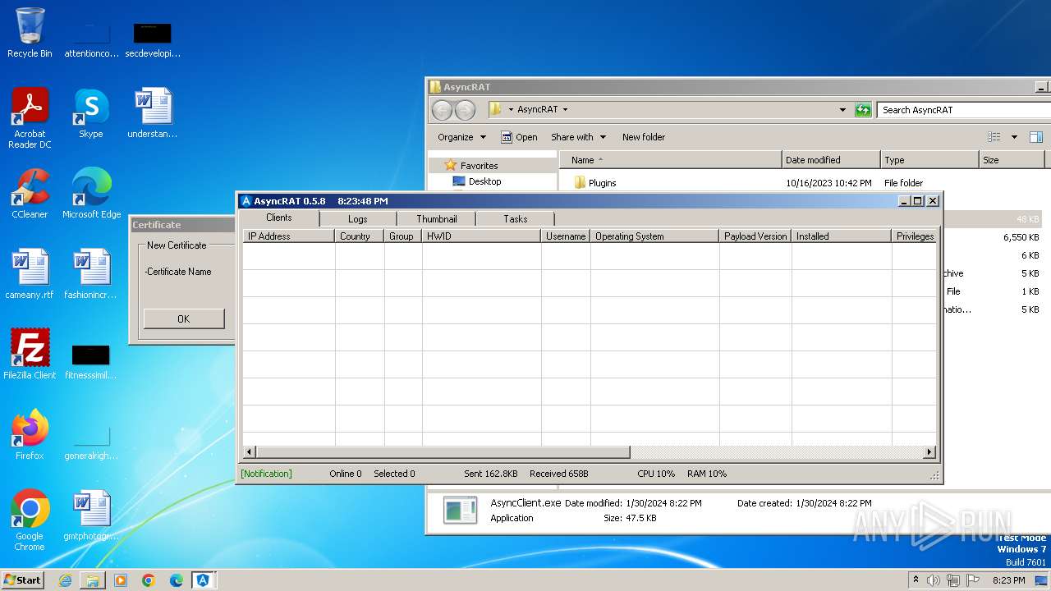Open the FileZilla Client desktop shortcut
Screen dimensions: 1051x591
[30, 355]
